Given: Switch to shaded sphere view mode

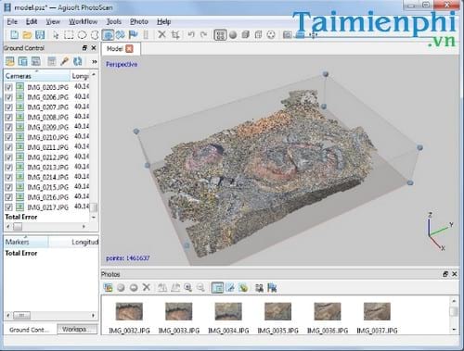Looking at the screenshot, I should (233, 35).
